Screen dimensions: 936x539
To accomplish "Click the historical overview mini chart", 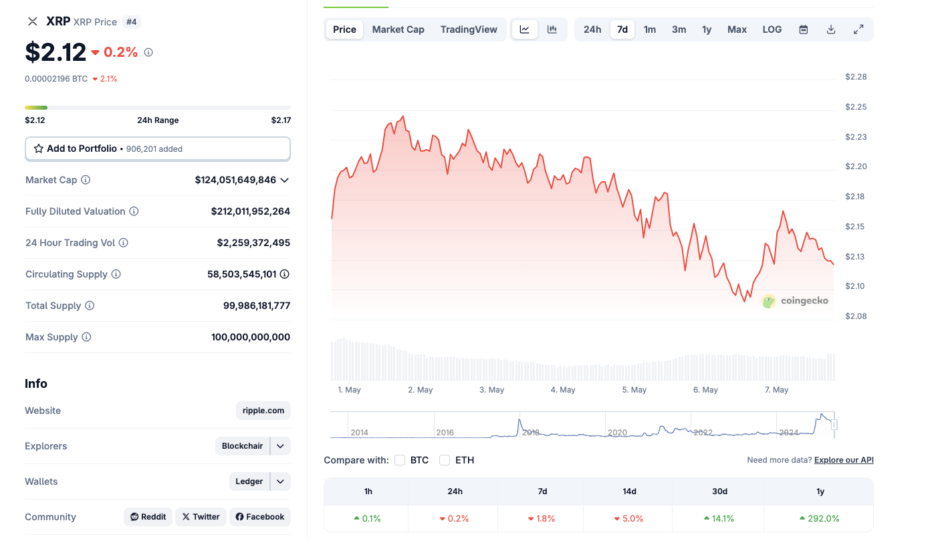I will [582, 425].
